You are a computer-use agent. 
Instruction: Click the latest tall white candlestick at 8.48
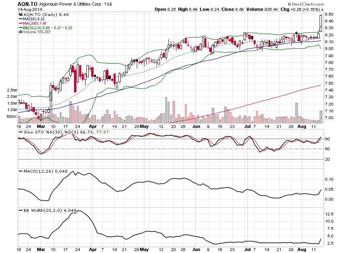coord(321,23)
